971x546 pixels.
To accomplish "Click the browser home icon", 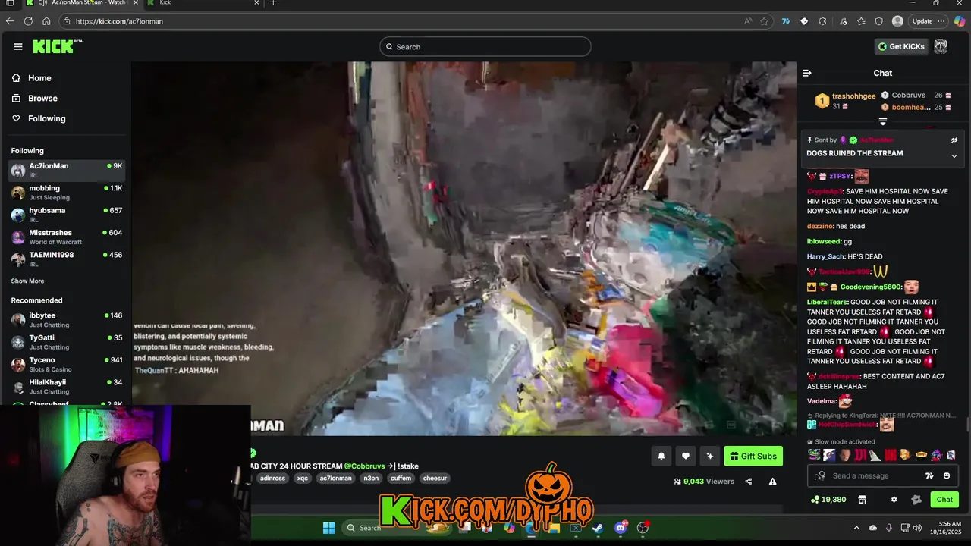I will pos(46,21).
